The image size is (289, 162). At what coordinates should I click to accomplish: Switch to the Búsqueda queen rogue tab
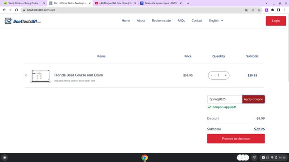[x=161, y=3]
